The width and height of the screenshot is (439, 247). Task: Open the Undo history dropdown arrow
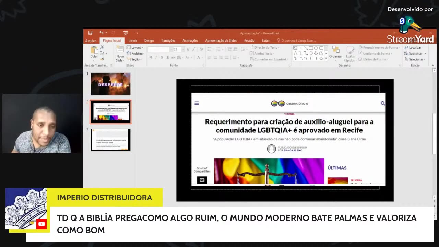tap(106, 33)
